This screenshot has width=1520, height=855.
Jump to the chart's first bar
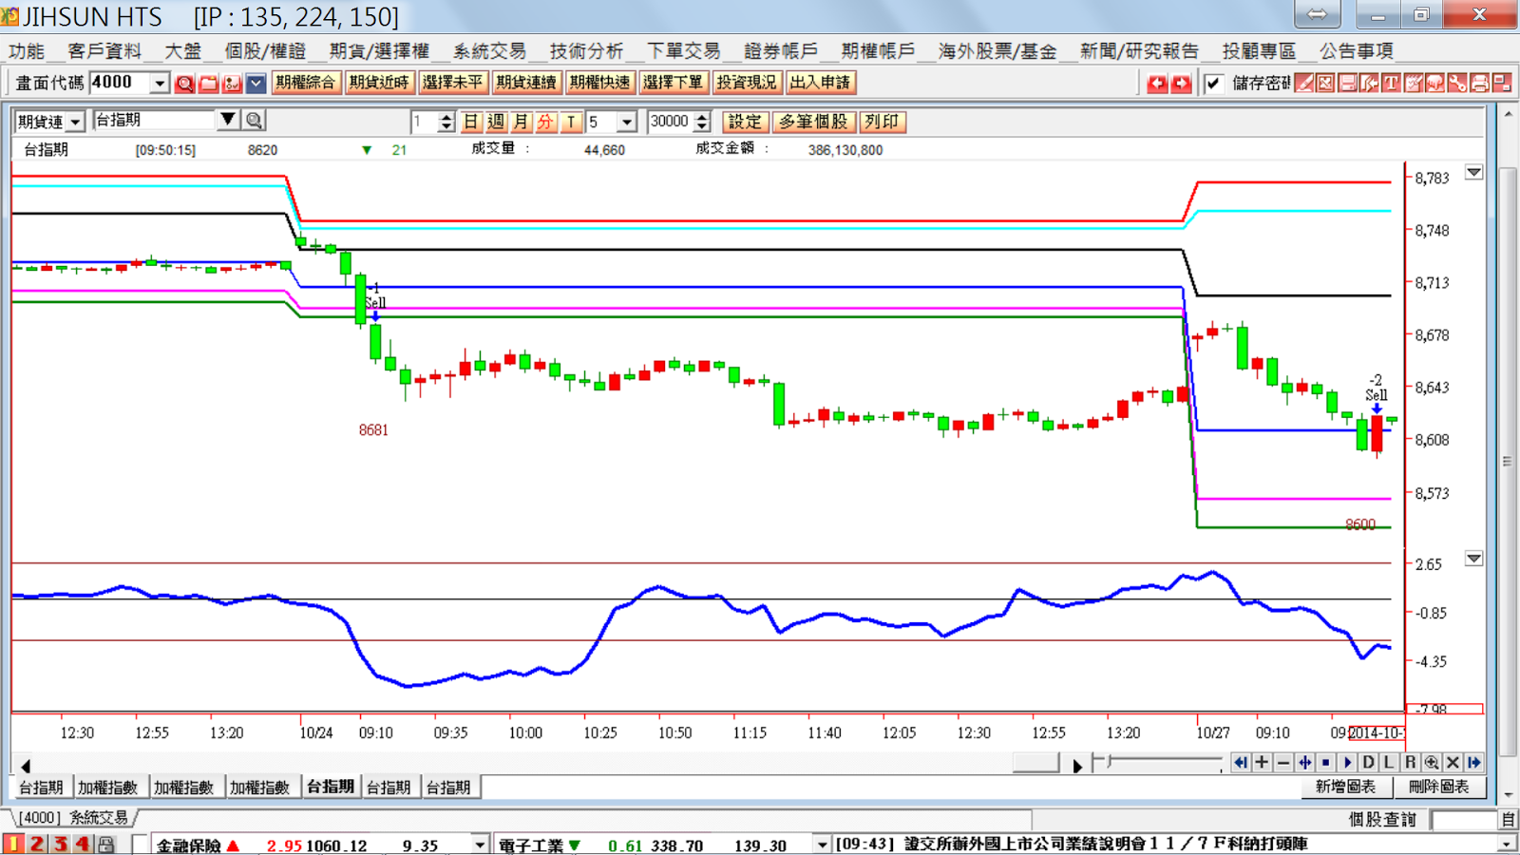click(1240, 762)
